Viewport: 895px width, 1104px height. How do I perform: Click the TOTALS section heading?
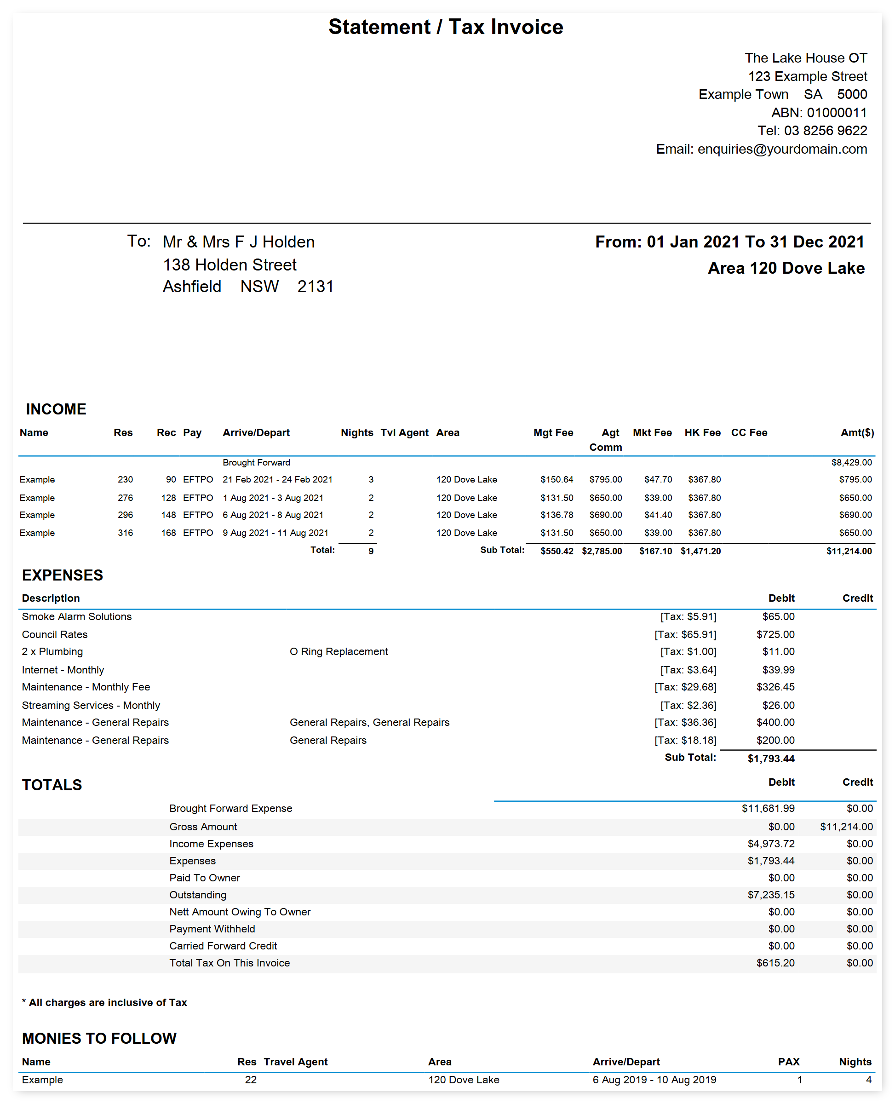(x=52, y=785)
